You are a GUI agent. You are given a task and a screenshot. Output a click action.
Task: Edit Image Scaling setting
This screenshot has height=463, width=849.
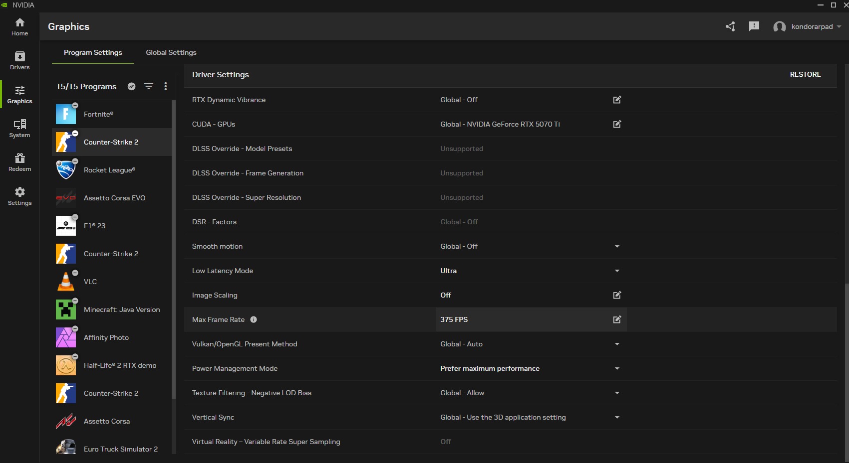pos(617,295)
